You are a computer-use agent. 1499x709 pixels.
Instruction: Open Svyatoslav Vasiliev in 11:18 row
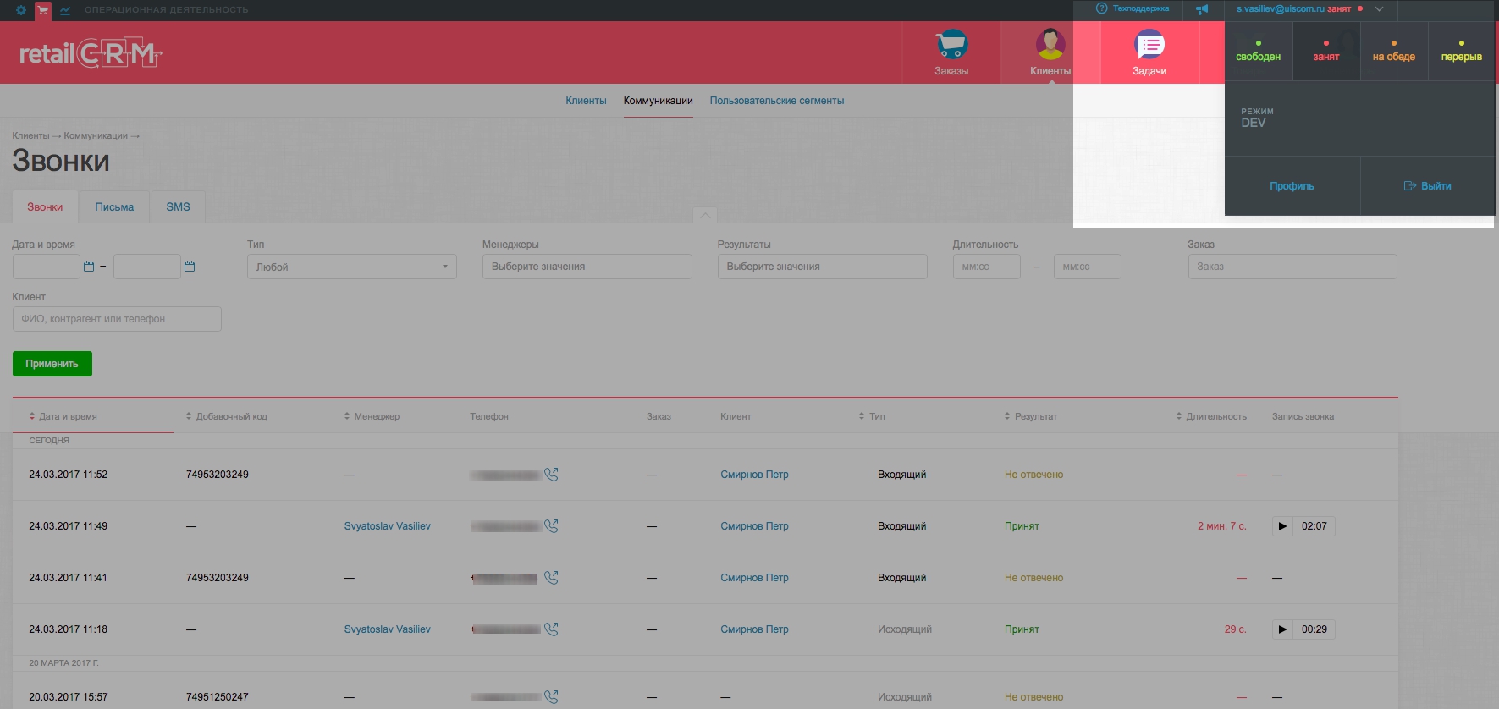pos(388,629)
